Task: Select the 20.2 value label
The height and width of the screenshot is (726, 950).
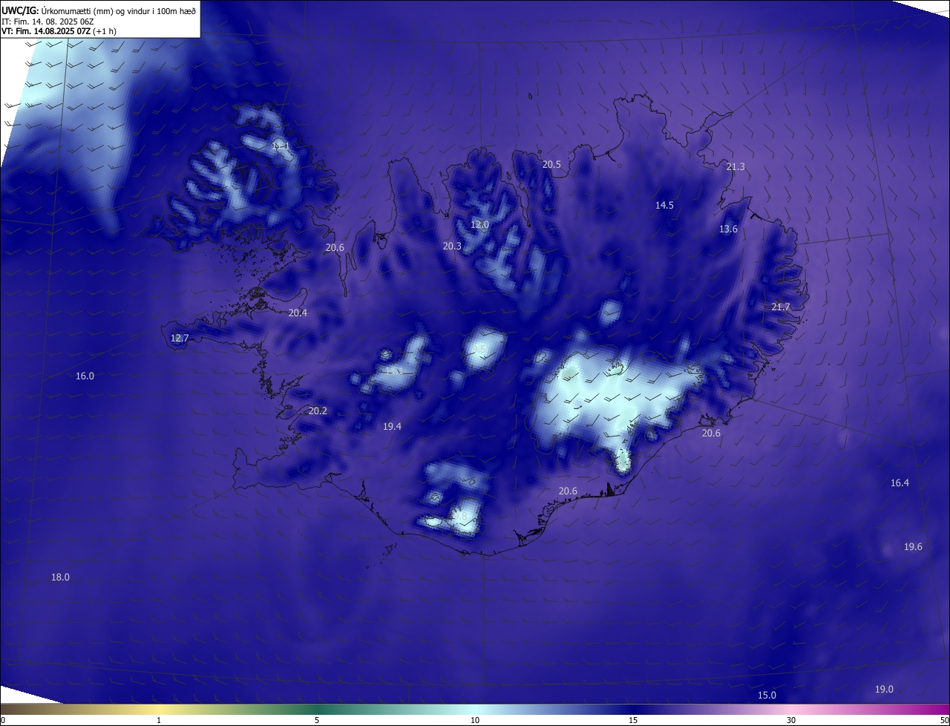Action: point(318,411)
